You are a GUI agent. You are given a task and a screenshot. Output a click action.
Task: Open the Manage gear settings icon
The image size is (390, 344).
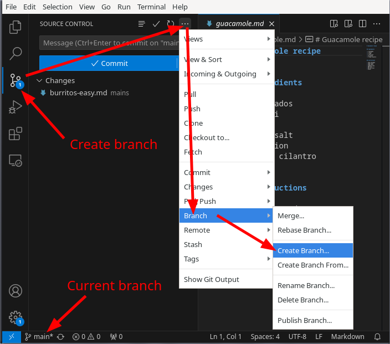click(x=15, y=317)
